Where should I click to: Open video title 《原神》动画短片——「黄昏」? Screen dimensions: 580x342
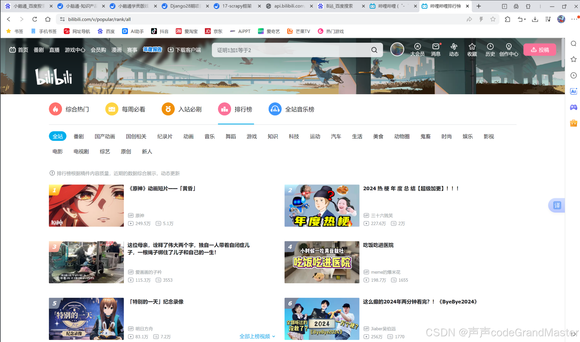pyautogui.click(x=162, y=188)
